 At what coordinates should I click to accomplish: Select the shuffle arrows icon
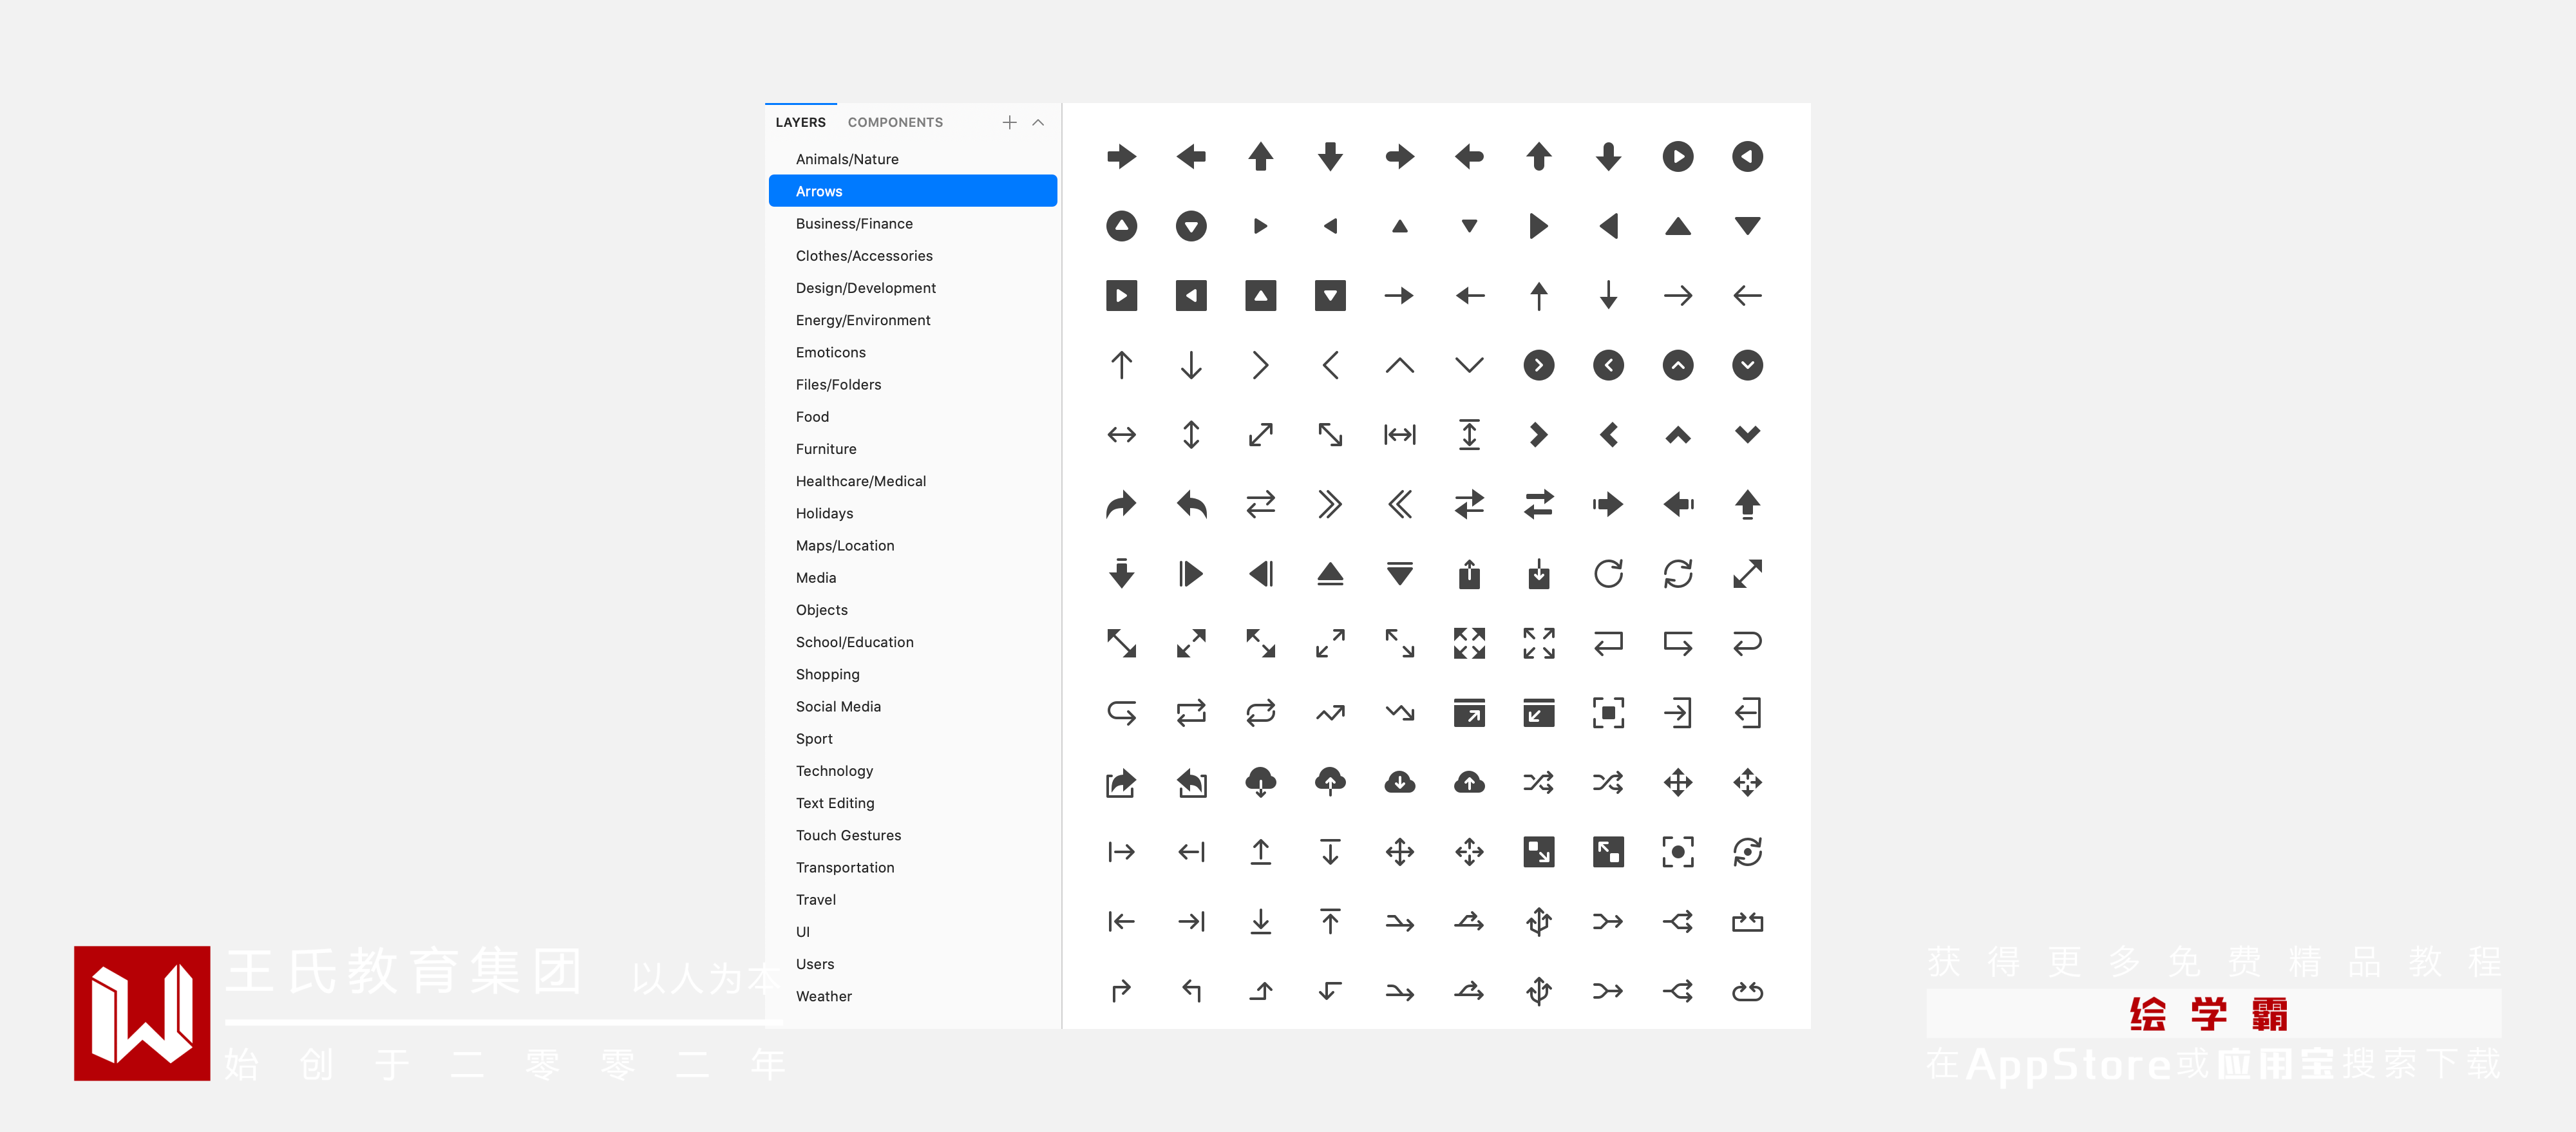coord(1538,782)
